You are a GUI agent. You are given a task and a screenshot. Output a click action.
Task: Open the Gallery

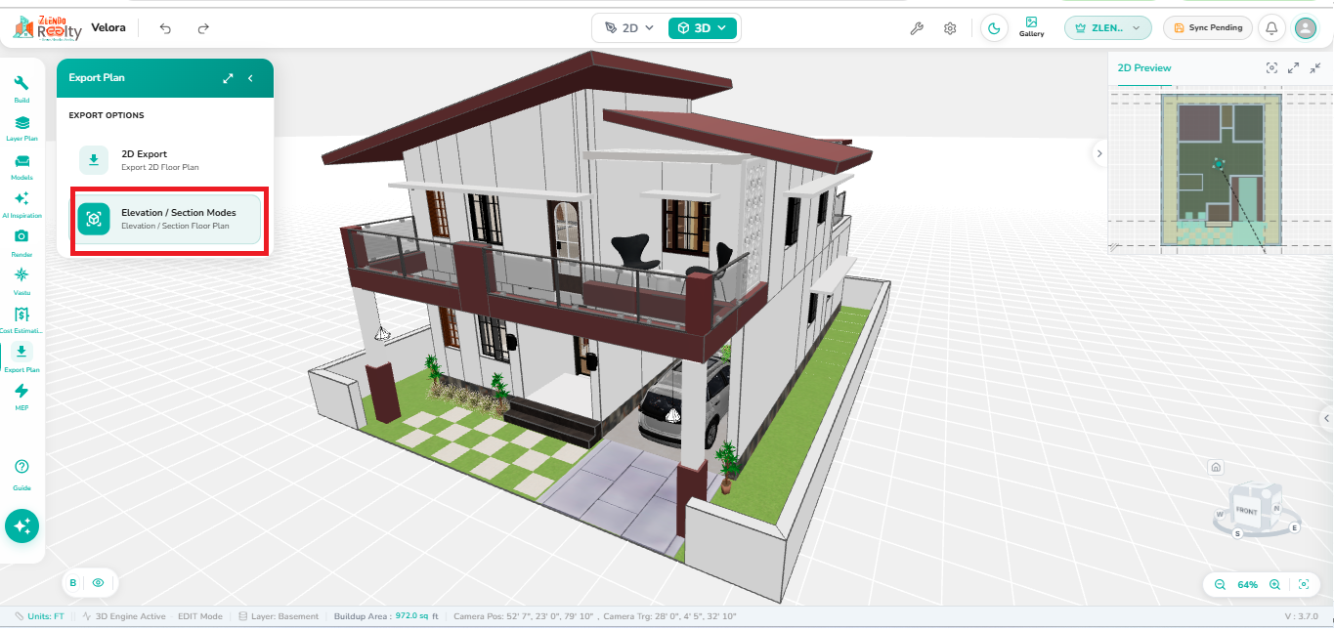(x=1031, y=27)
